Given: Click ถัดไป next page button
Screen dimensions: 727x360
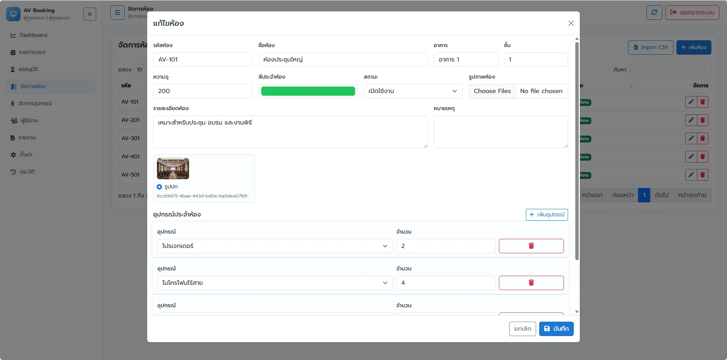Looking at the screenshot, I should pos(662,195).
